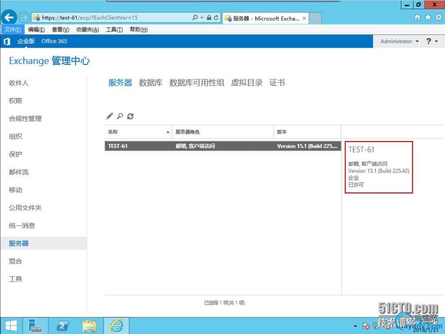Click the 'Exchange 管理中心' page title
The width and height of the screenshot is (445, 334).
pos(49,61)
